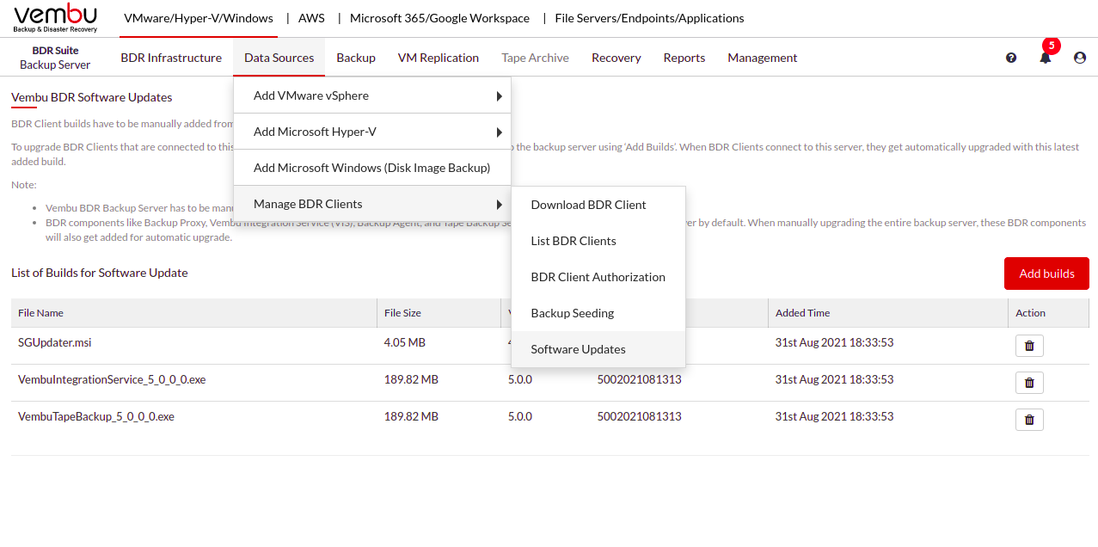Switch to the AWS product tab
The image size is (1098, 547).
click(311, 18)
